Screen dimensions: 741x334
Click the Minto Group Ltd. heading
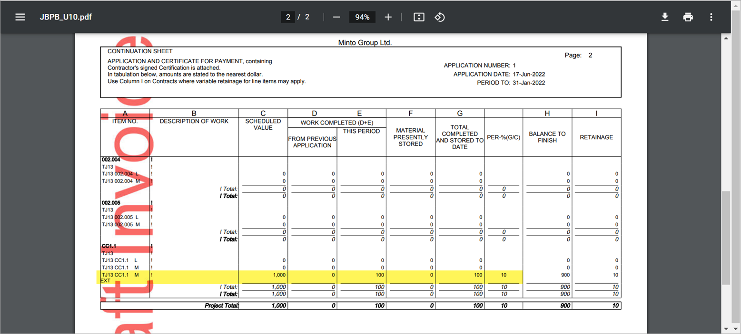click(365, 43)
